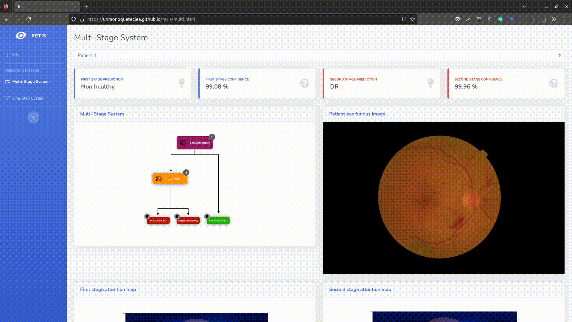Click lightbulb icon in Second Stage Prediction card
The width and height of the screenshot is (572, 322).
[x=430, y=83]
